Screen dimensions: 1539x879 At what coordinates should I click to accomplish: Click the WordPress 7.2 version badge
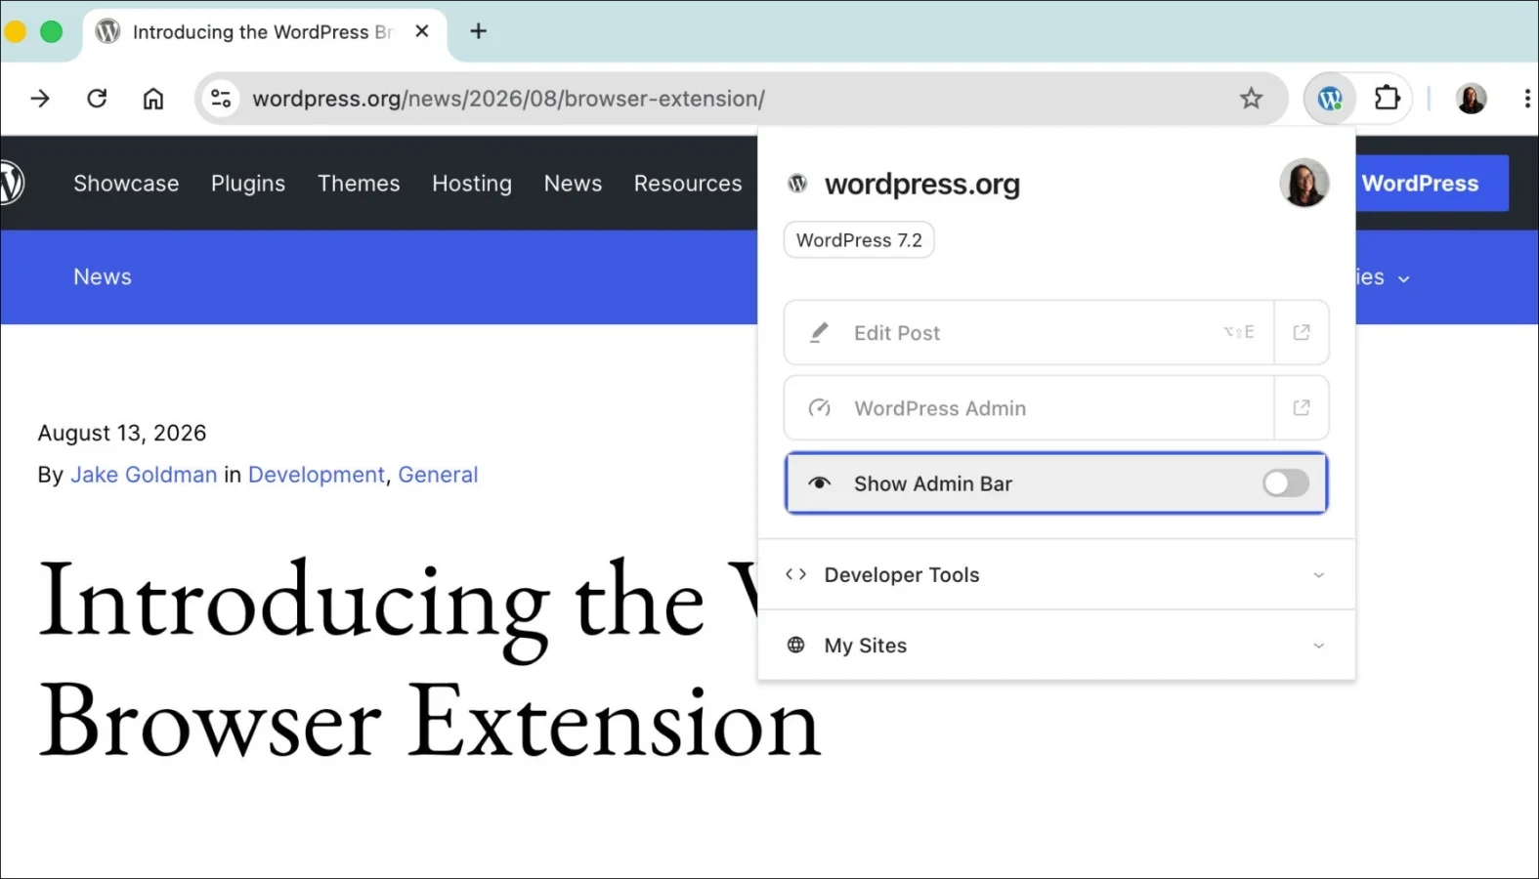(x=859, y=240)
